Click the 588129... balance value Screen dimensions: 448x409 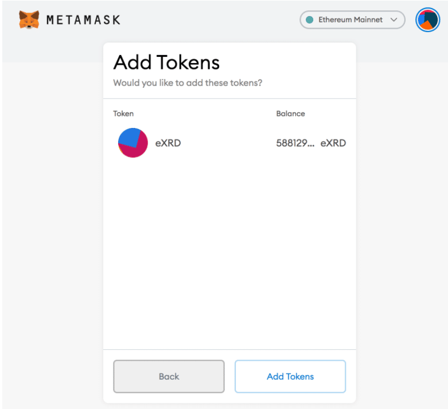point(295,143)
